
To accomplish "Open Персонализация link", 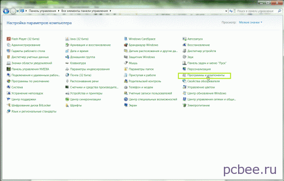I will click(x=199, y=69).
